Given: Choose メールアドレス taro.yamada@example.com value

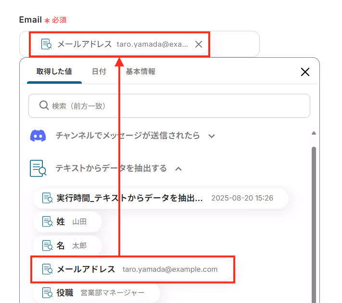Looking at the screenshot, I should point(133,269).
